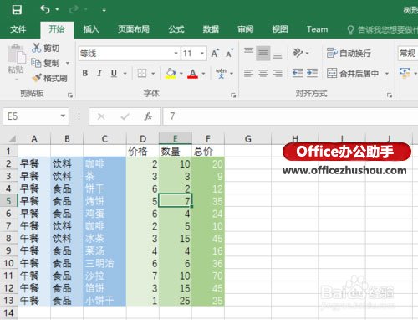Click the 粘贴 paste icon
Viewport: 418px width, 320px height.
pos(16,54)
